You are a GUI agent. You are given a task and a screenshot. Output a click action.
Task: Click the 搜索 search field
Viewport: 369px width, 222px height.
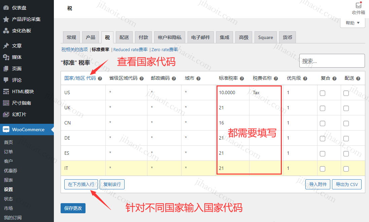332,61
